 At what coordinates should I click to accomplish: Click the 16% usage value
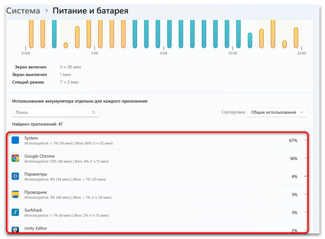pyautogui.click(x=294, y=158)
